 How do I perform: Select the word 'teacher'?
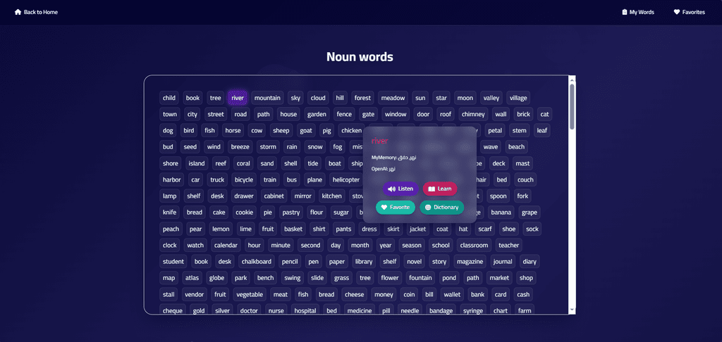[509, 246]
